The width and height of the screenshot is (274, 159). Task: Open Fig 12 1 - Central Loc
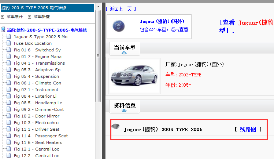click(x=36, y=149)
